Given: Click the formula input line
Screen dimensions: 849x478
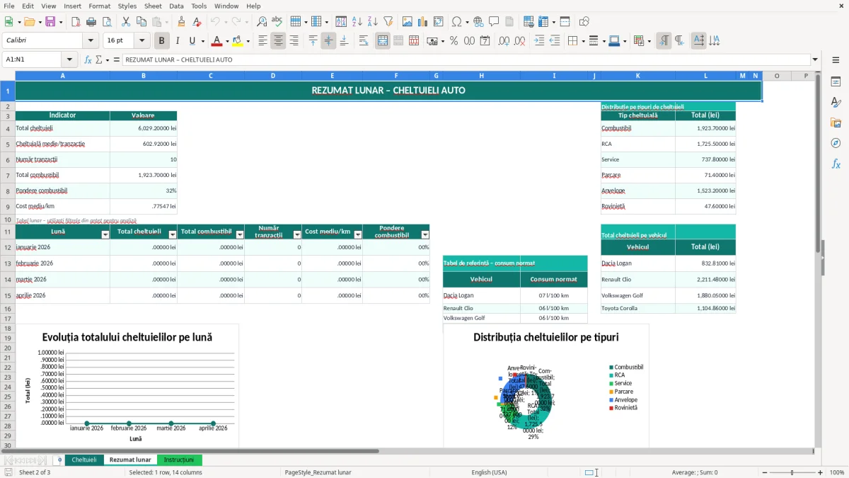Looking at the screenshot, I should (466, 59).
